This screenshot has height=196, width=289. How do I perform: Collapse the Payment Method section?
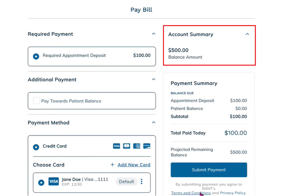point(154,122)
